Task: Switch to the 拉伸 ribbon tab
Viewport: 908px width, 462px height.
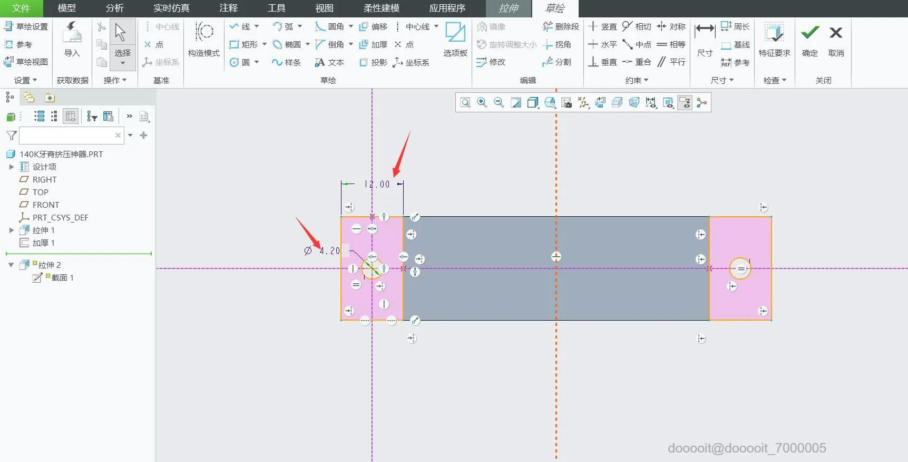Action: point(509,8)
